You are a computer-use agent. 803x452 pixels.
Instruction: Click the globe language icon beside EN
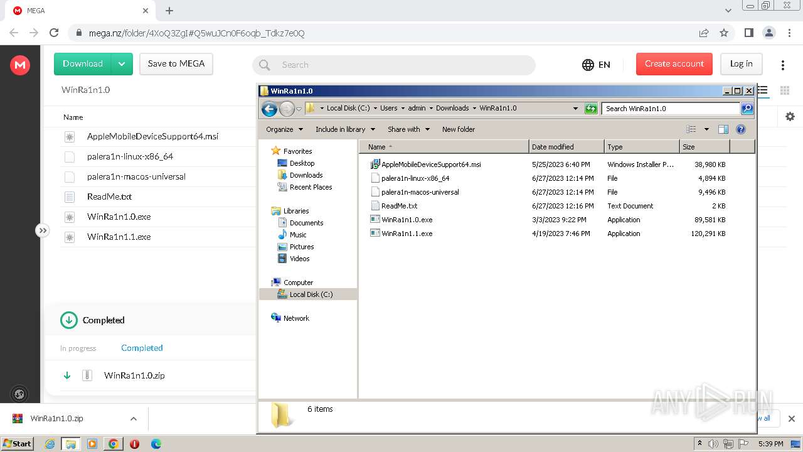click(x=588, y=65)
